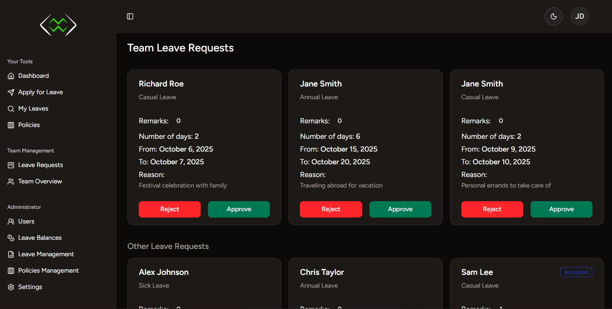This screenshot has width=612, height=309.
Task: Open Leave Requests under Team Management
Action: click(40, 165)
